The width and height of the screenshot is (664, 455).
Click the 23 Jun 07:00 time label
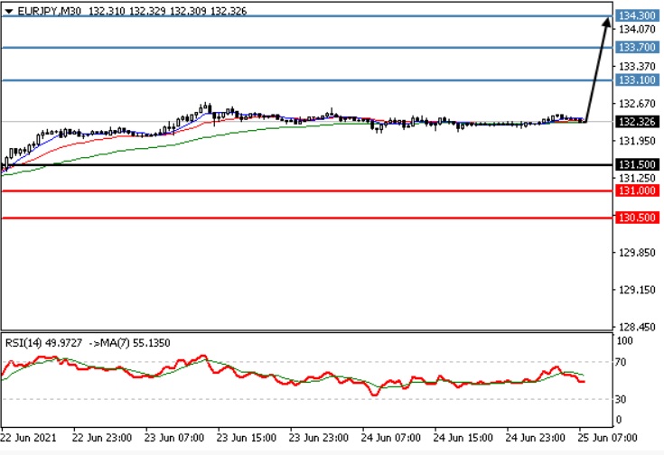pos(174,438)
